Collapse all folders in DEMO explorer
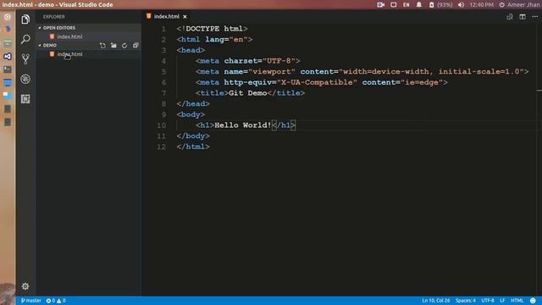Screen dimensions: 542x305 135,45
